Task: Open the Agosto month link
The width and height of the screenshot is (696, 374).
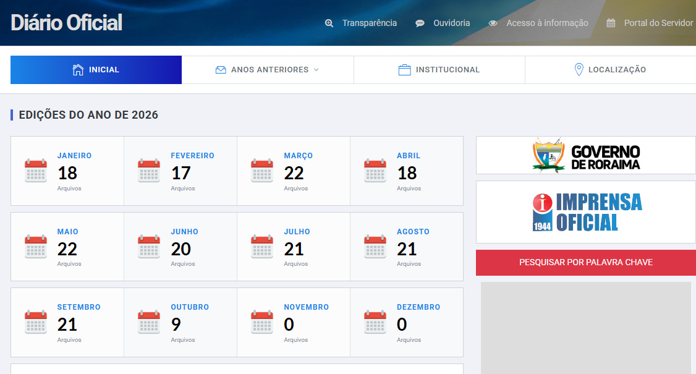Action: pos(414,232)
